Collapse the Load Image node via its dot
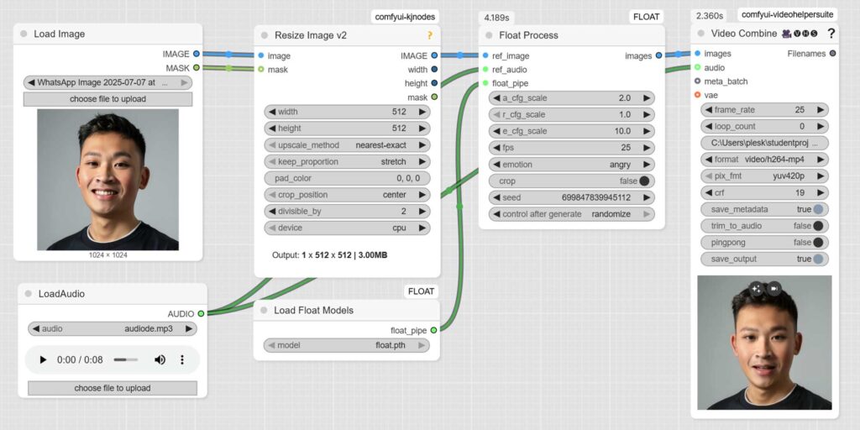Viewport: 860px width, 430px height. pyautogui.click(x=24, y=34)
